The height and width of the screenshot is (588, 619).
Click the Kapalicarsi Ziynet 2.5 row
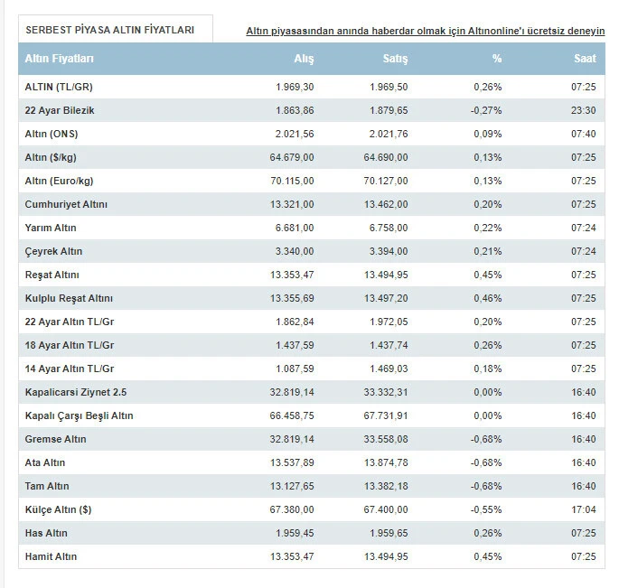76,392
